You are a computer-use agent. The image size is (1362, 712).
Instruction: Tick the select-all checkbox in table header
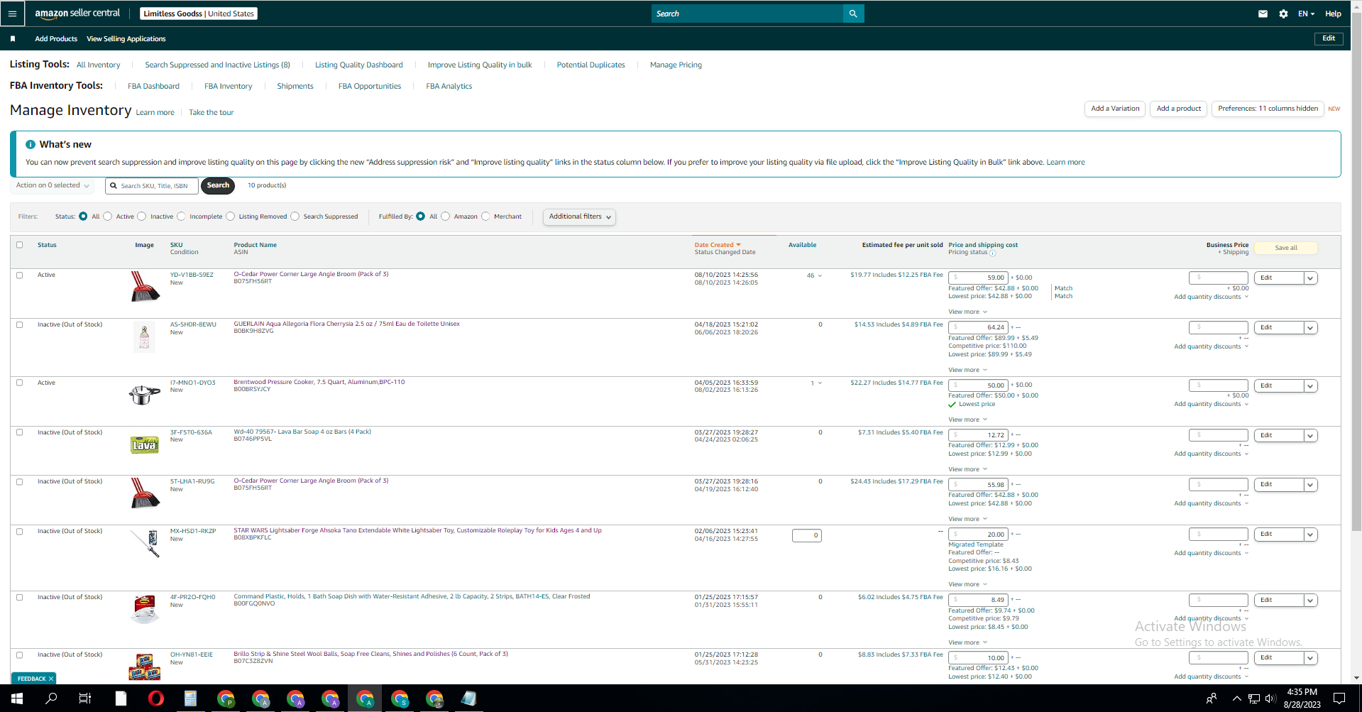(20, 245)
